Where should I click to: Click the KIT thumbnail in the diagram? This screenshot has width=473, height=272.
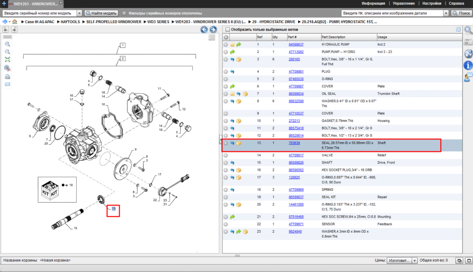(x=50, y=189)
